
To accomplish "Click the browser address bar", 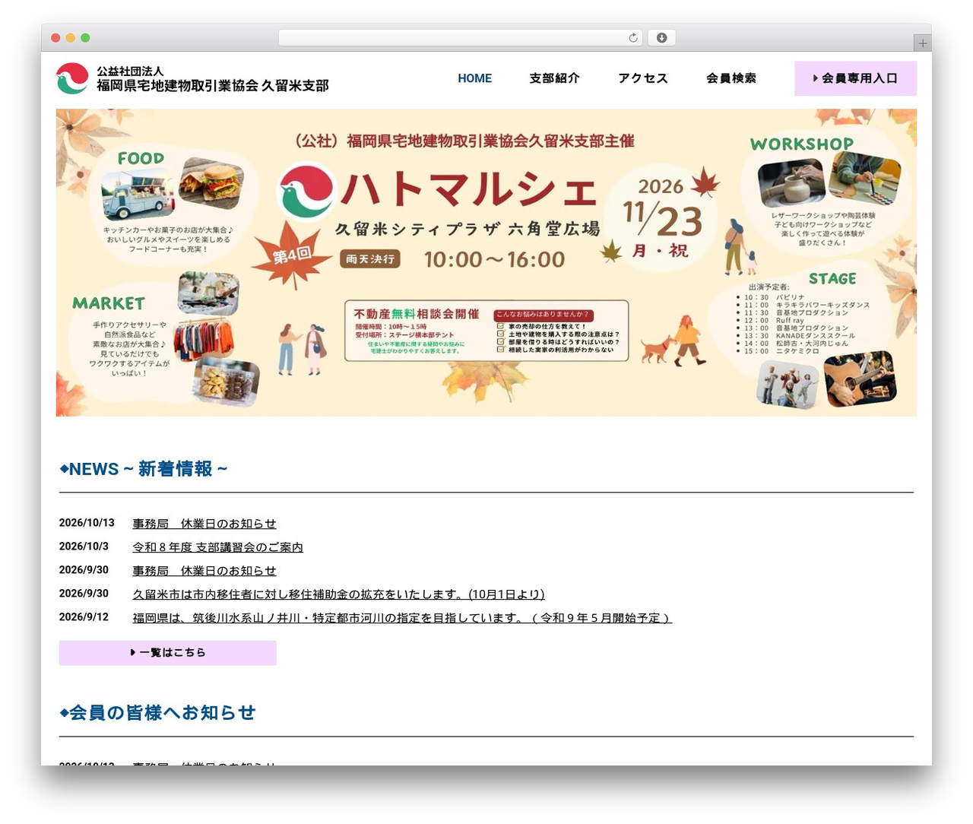I will coord(461,37).
